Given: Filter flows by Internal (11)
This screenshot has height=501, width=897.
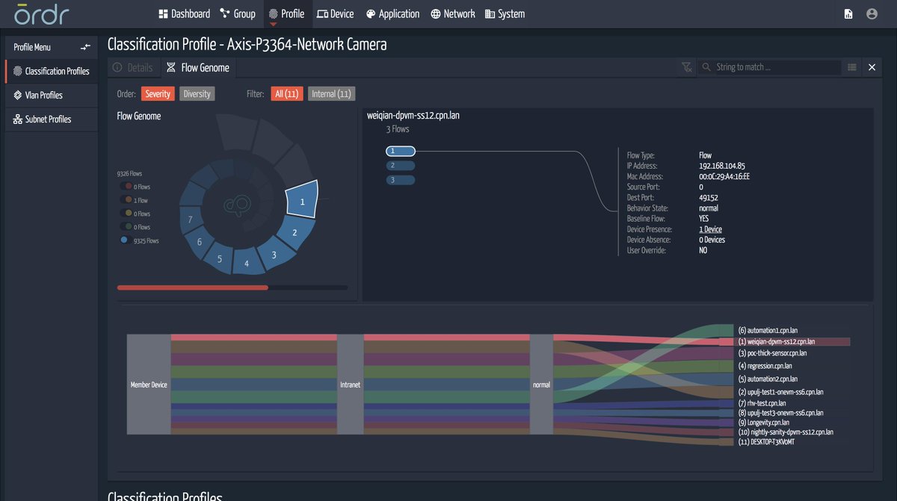Looking at the screenshot, I should [331, 93].
